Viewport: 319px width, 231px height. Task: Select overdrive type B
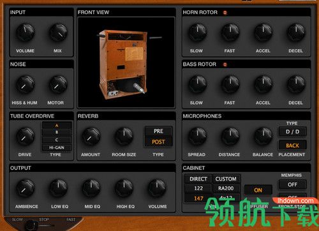point(57,132)
